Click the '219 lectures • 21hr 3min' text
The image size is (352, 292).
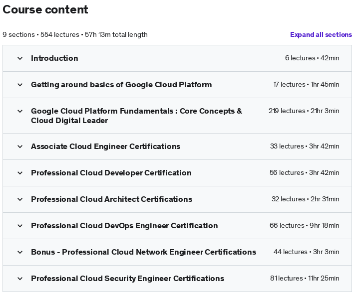304,111
